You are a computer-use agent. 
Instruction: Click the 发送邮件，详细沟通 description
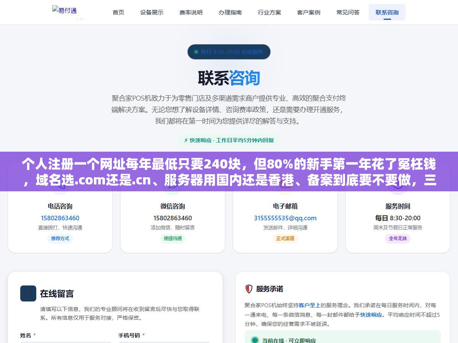coord(285,228)
